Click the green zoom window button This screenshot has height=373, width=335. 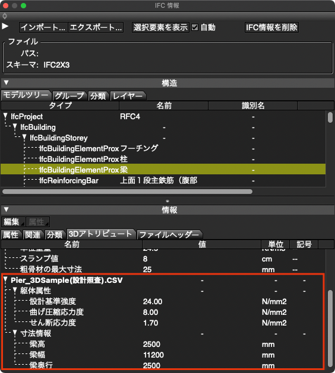23,5
